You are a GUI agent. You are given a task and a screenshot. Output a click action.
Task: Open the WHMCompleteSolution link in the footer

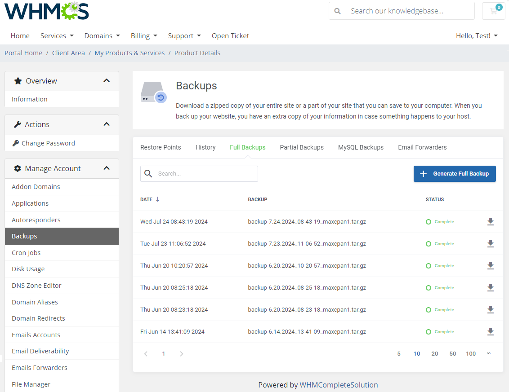pyautogui.click(x=338, y=385)
